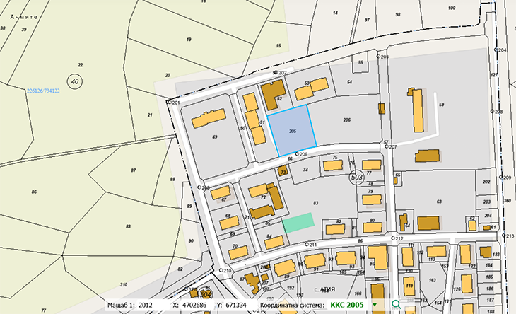Click survey point marker 201

coord(169,103)
